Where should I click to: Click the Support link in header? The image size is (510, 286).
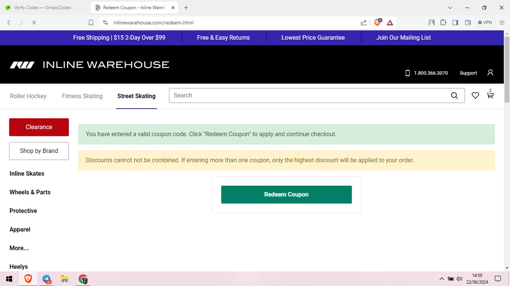468,73
